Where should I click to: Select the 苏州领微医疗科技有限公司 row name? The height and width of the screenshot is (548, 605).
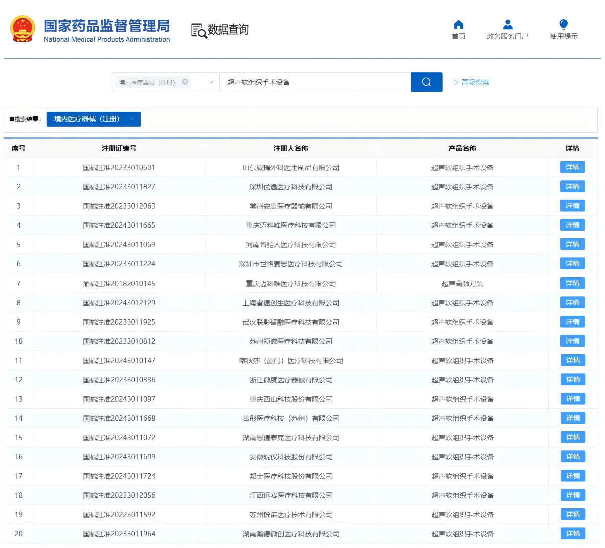point(291,341)
